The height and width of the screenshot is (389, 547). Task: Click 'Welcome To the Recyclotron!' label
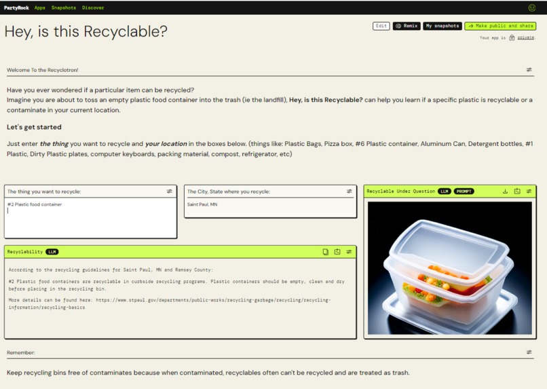point(43,70)
